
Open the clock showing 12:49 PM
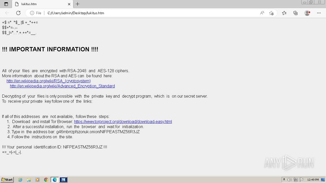(x=313, y=180)
